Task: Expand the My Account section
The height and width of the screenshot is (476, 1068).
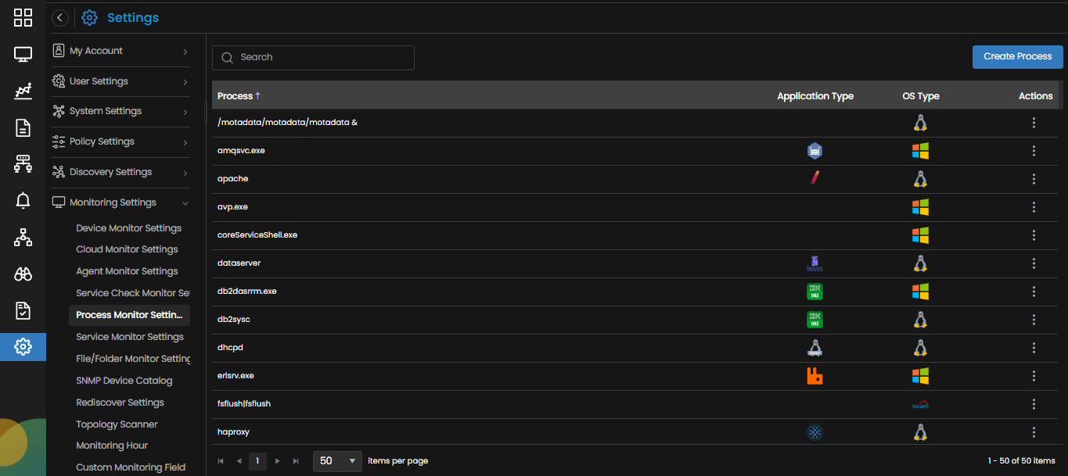Action: click(121, 51)
